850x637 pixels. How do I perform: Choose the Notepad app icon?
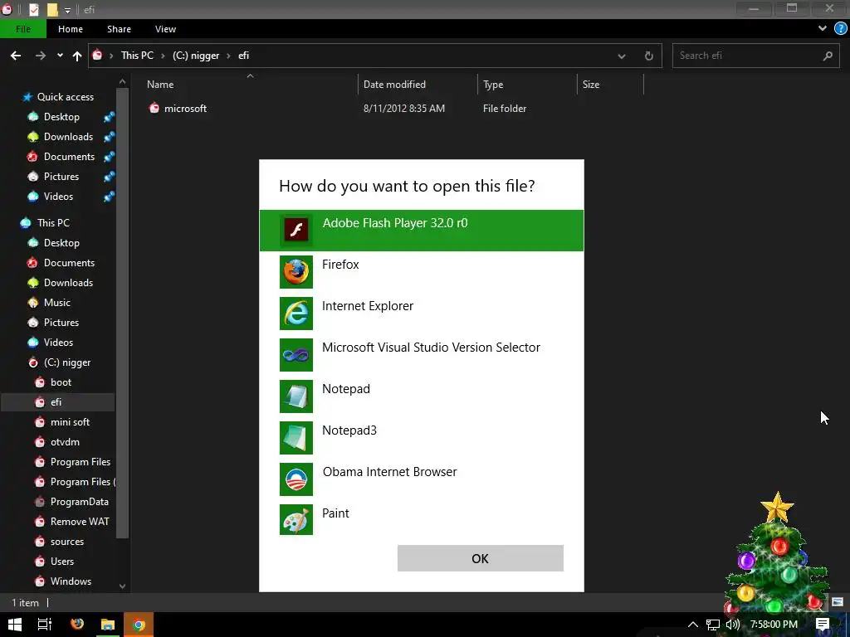point(296,396)
